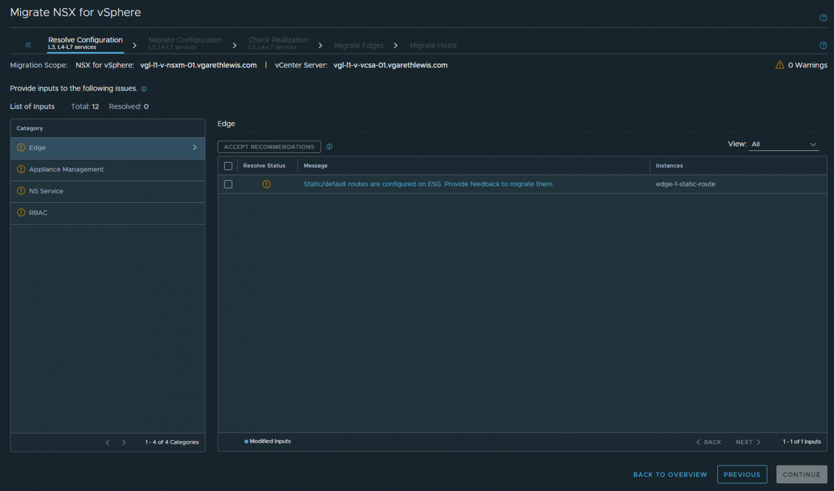The height and width of the screenshot is (491, 834).
Task: Switch to the Migrate Edges step
Action: tap(359, 45)
